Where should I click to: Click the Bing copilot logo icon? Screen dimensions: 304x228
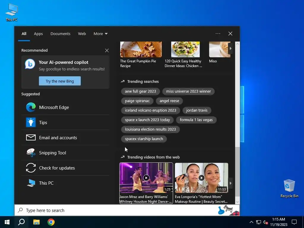point(30,64)
